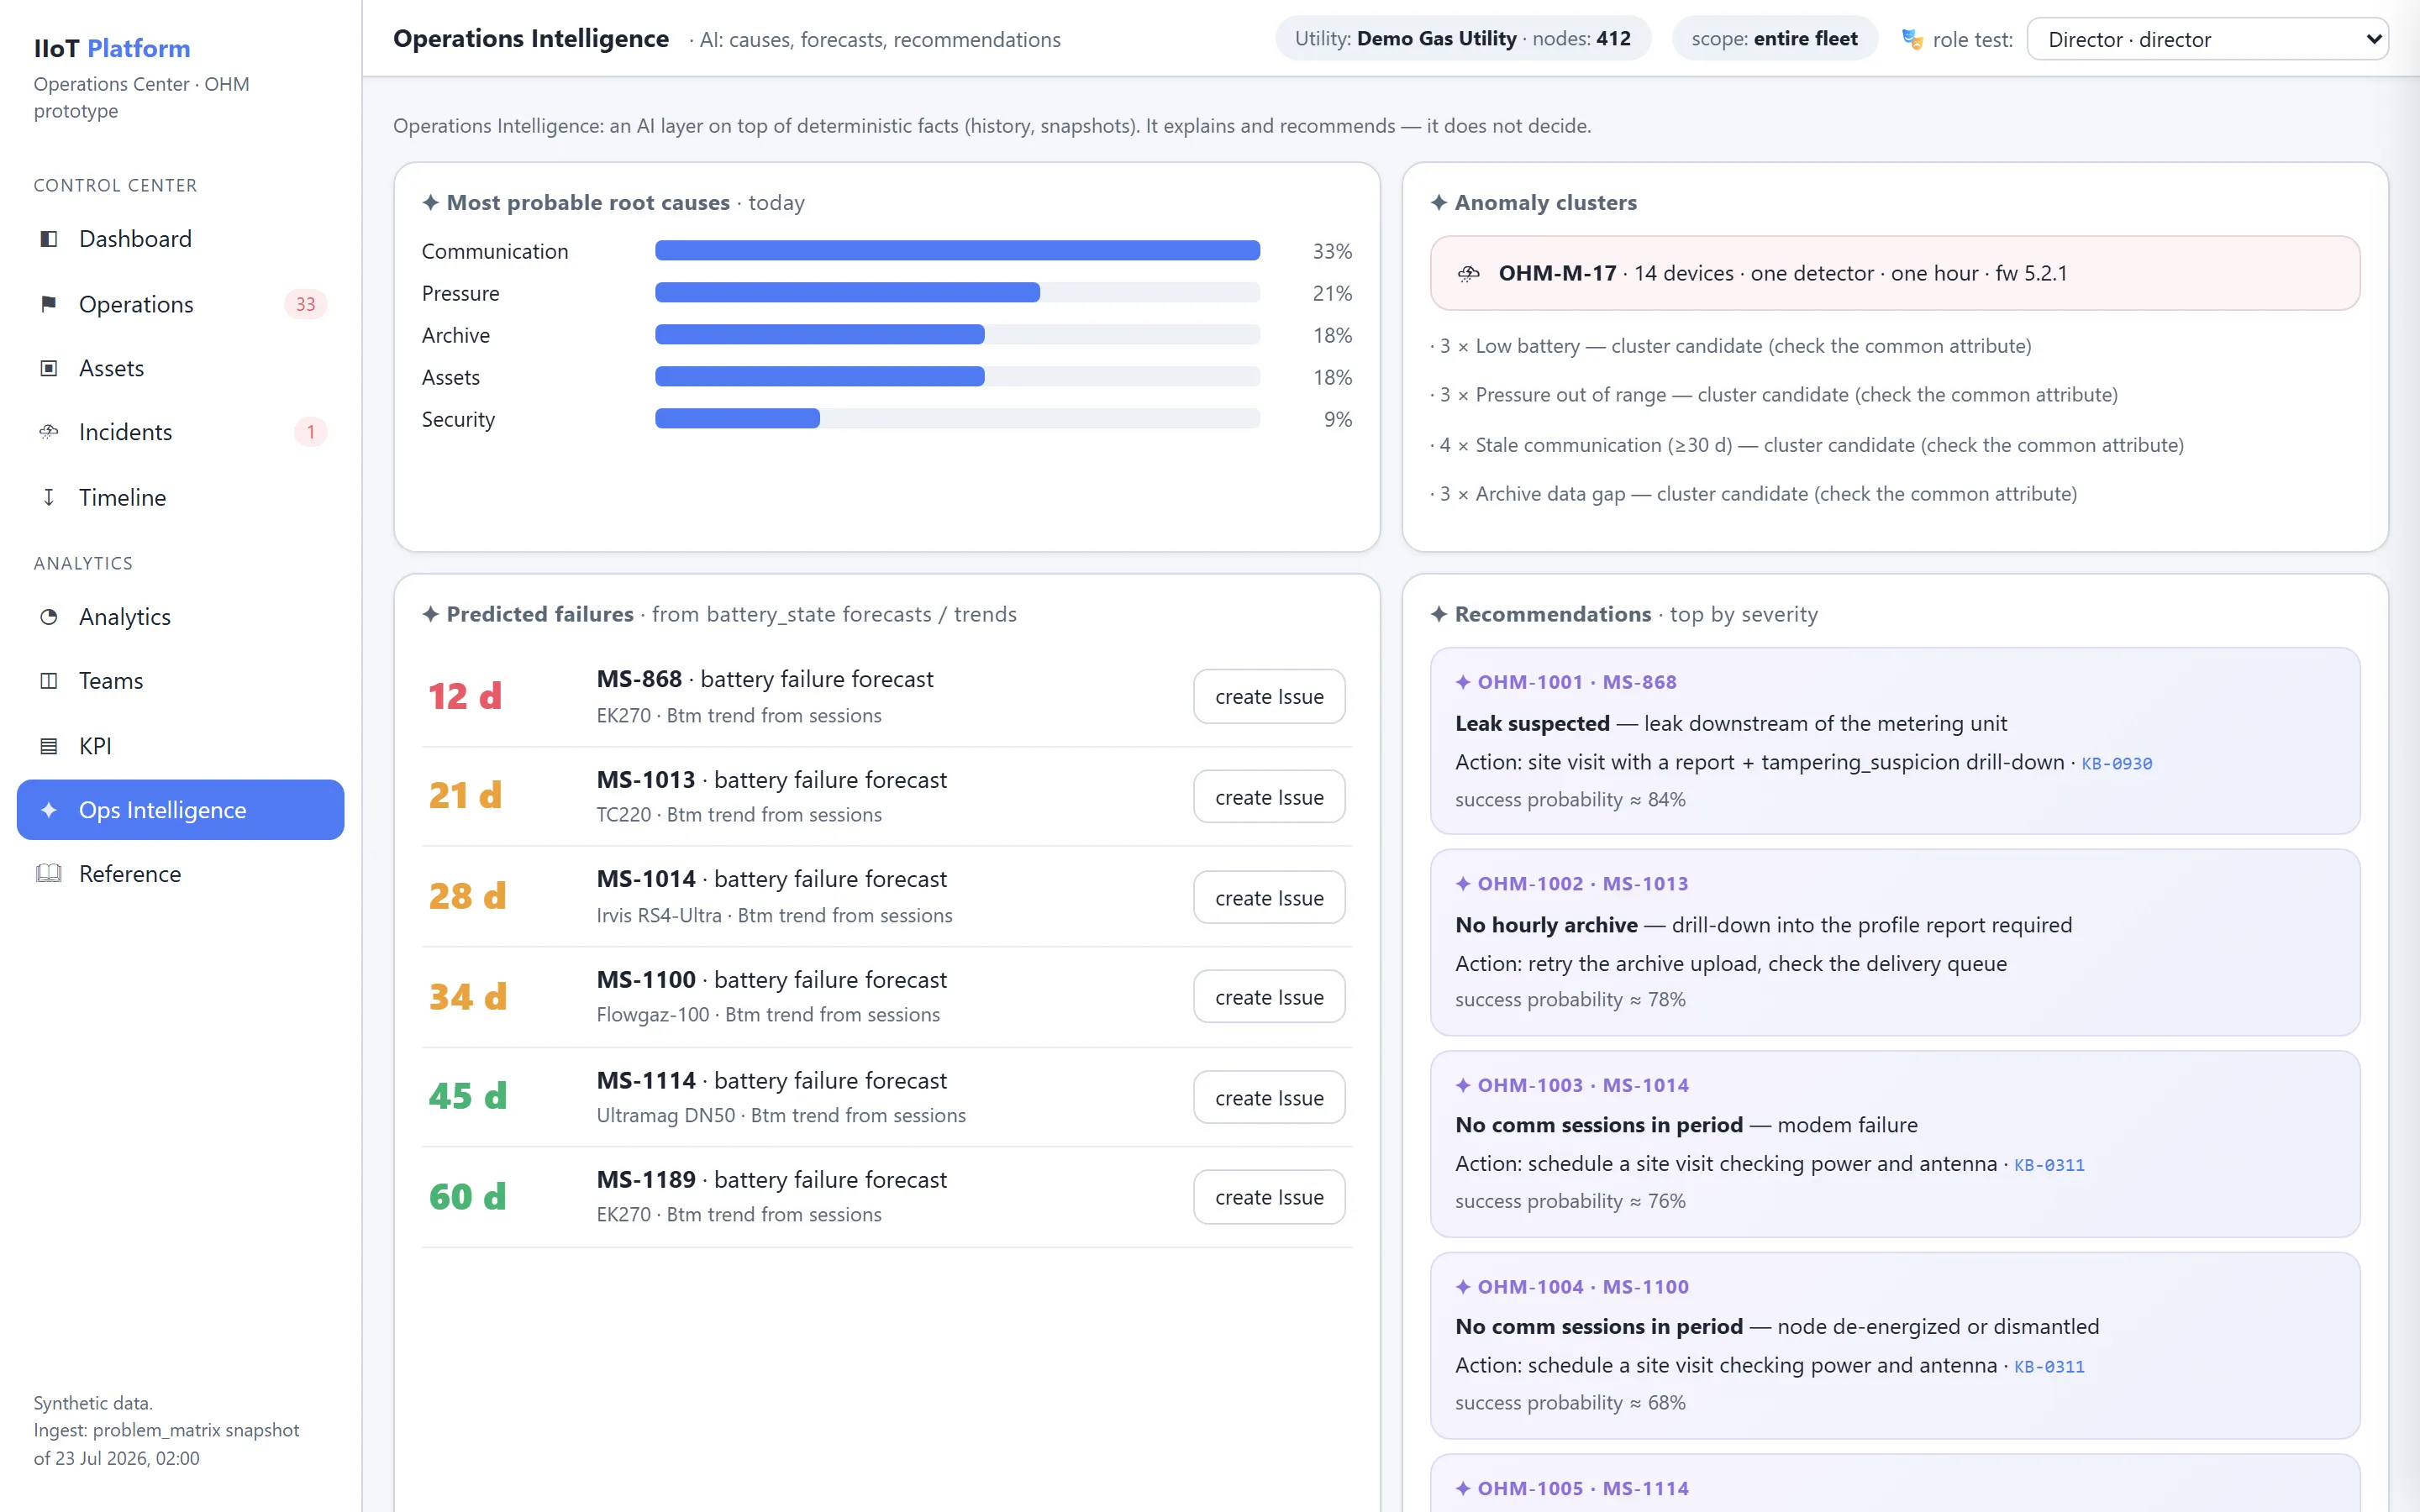This screenshot has width=2420, height=1512.
Task: Click the Operations 33 count badge
Action: point(305,304)
